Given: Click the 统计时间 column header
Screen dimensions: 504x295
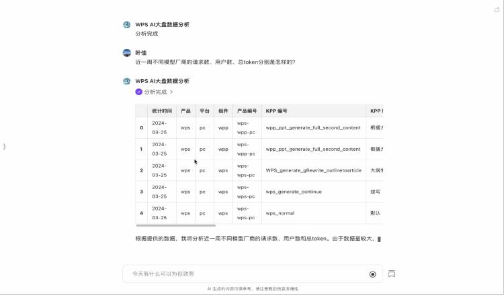Looking at the screenshot, I should coord(162,111).
